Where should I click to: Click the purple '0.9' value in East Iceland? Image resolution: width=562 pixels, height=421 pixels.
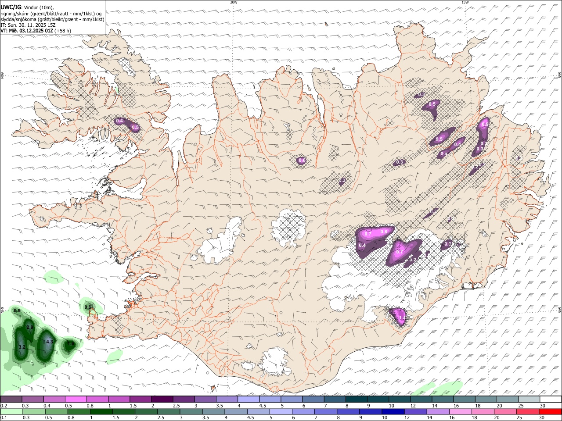coord(485,125)
